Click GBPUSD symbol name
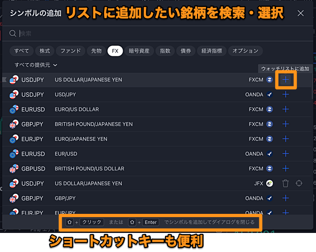 point(33,168)
